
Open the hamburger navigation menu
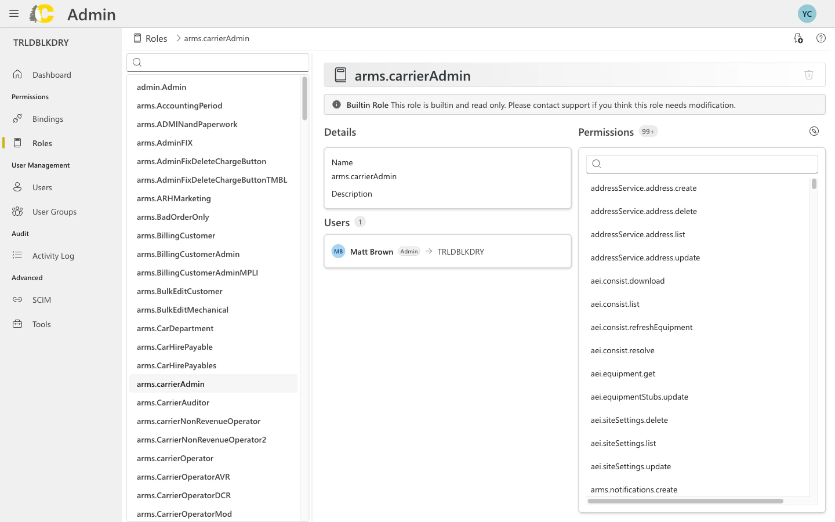13,13
